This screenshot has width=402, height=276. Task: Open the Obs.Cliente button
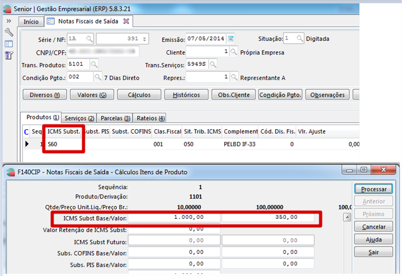tap(233, 95)
